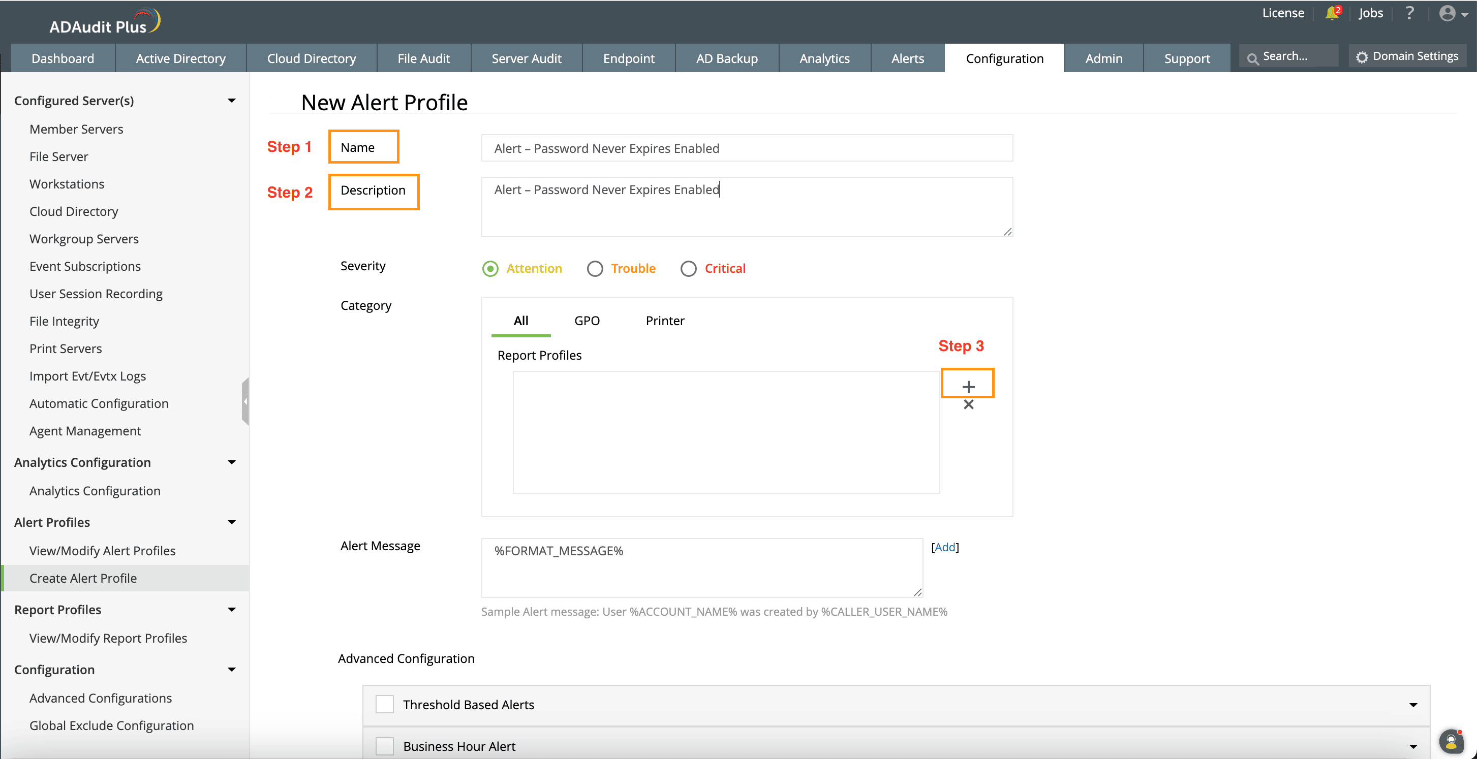Tick the Business Hour Alert checkbox

pos(384,746)
